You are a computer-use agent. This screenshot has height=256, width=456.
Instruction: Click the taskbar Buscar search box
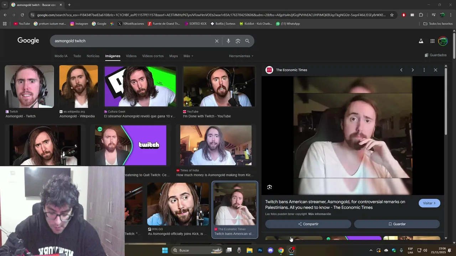click(x=197, y=250)
